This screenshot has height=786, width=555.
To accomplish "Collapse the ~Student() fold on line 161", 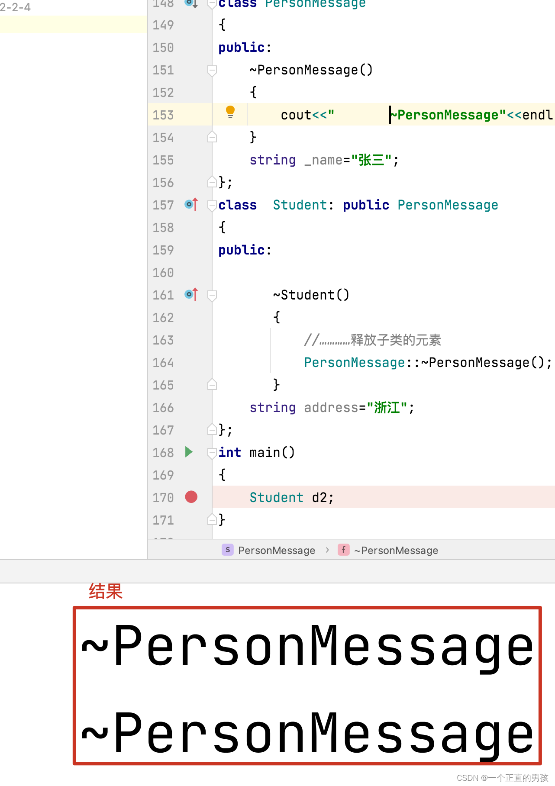I will pyautogui.click(x=212, y=295).
